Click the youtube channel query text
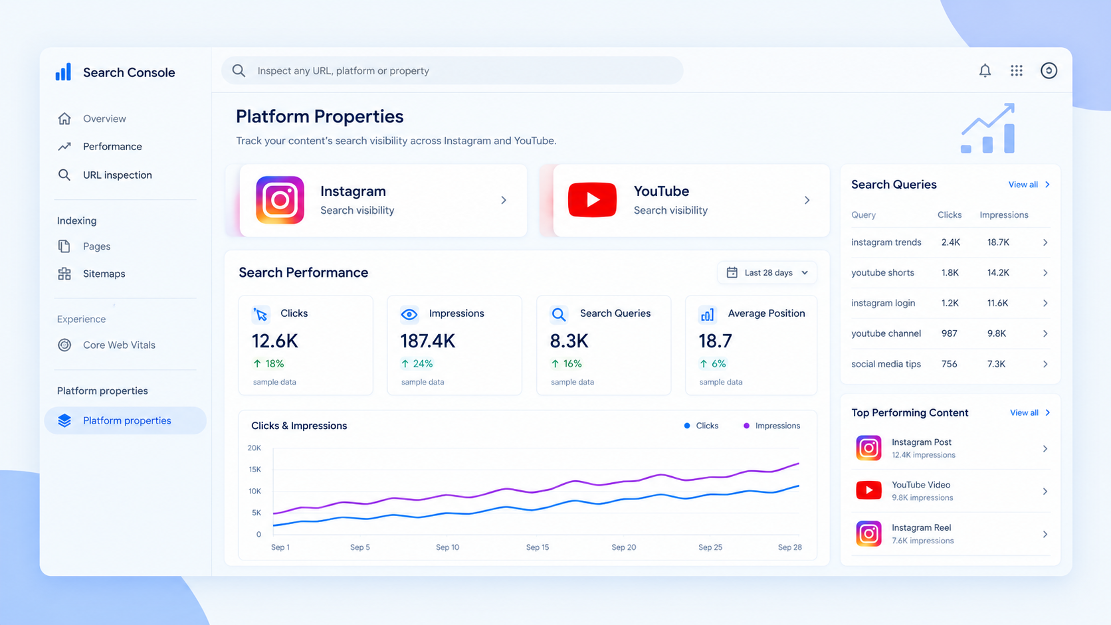 pyautogui.click(x=886, y=333)
